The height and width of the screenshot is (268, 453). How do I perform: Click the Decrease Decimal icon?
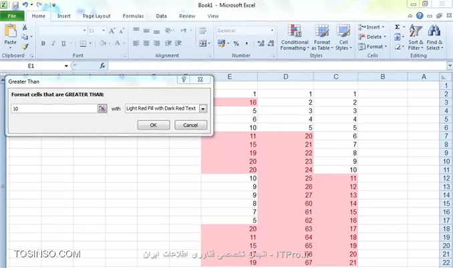271,43
